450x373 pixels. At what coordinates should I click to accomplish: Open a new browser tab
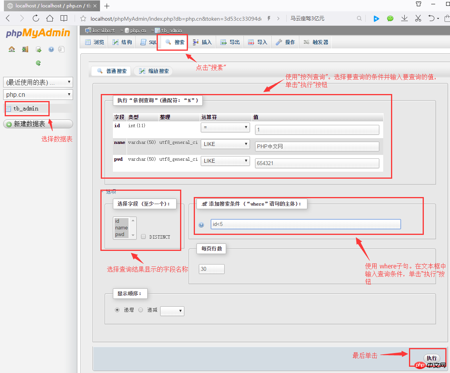tap(107, 6)
